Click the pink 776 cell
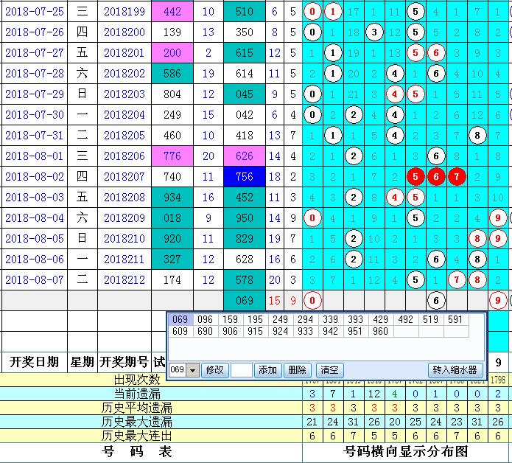Viewport: 512px width, 463px height. pyautogui.click(x=172, y=156)
